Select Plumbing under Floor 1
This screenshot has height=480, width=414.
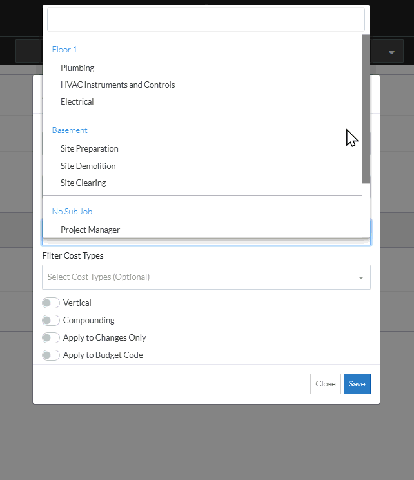click(x=77, y=68)
